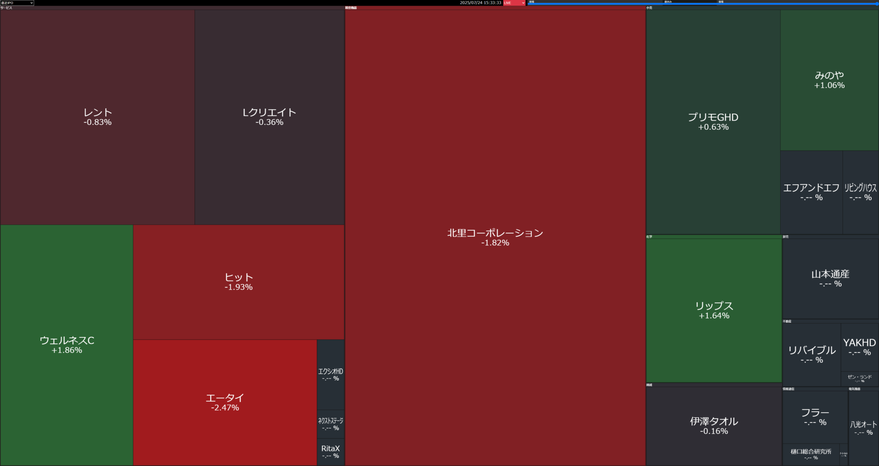The width and height of the screenshot is (879, 466).
Task: Click the 2025/07/24 15:33:33 timestamp
Action: [480, 3]
